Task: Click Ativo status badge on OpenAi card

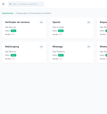Action: point(61,31)
